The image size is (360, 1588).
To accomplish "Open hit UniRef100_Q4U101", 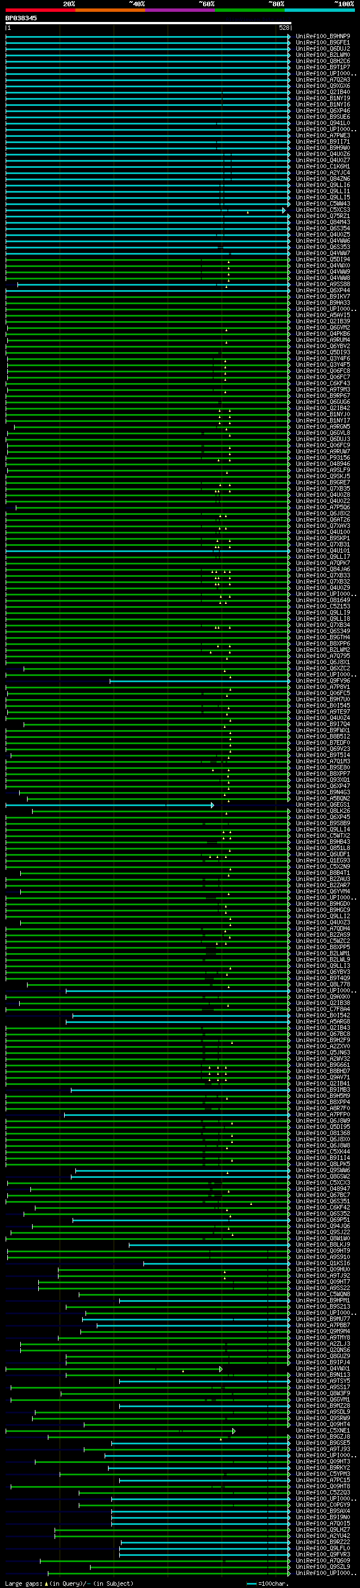I will pos(323,550).
